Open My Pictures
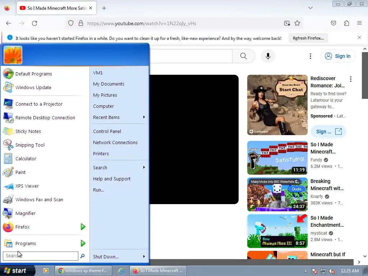The width and height of the screenshot is (368, 276). (105, 95)
